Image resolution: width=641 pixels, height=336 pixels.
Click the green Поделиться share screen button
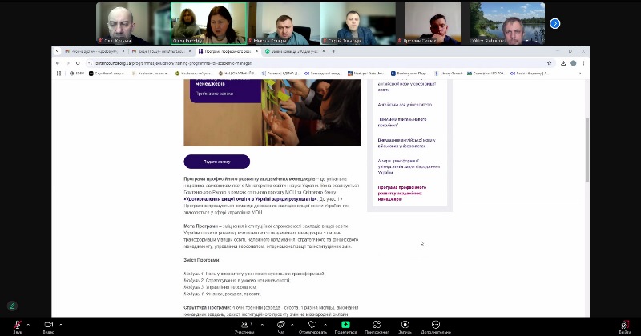tap(345, 327)
